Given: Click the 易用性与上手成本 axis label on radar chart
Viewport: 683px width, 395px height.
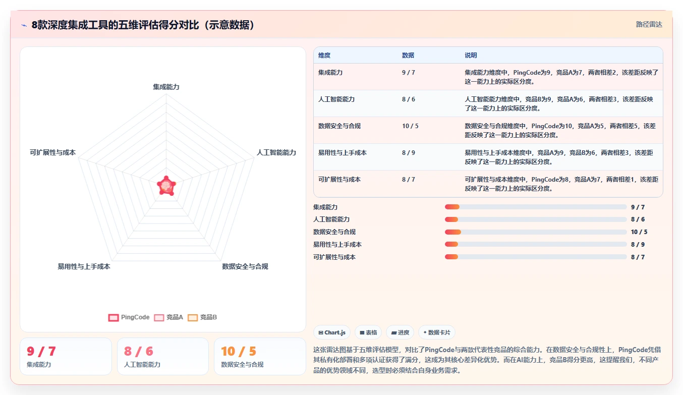Looking at the screenshot, I should pyautogui.click(x=84, y=266).
